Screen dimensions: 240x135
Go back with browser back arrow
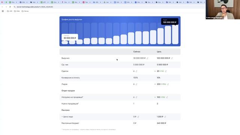(2, 7)
